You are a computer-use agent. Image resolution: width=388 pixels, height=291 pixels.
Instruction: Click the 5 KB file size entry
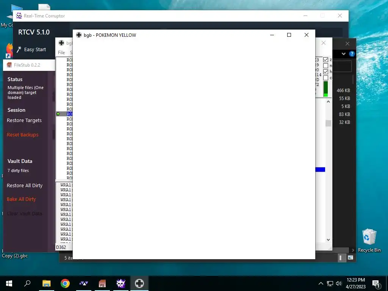[x=346, y=106]
